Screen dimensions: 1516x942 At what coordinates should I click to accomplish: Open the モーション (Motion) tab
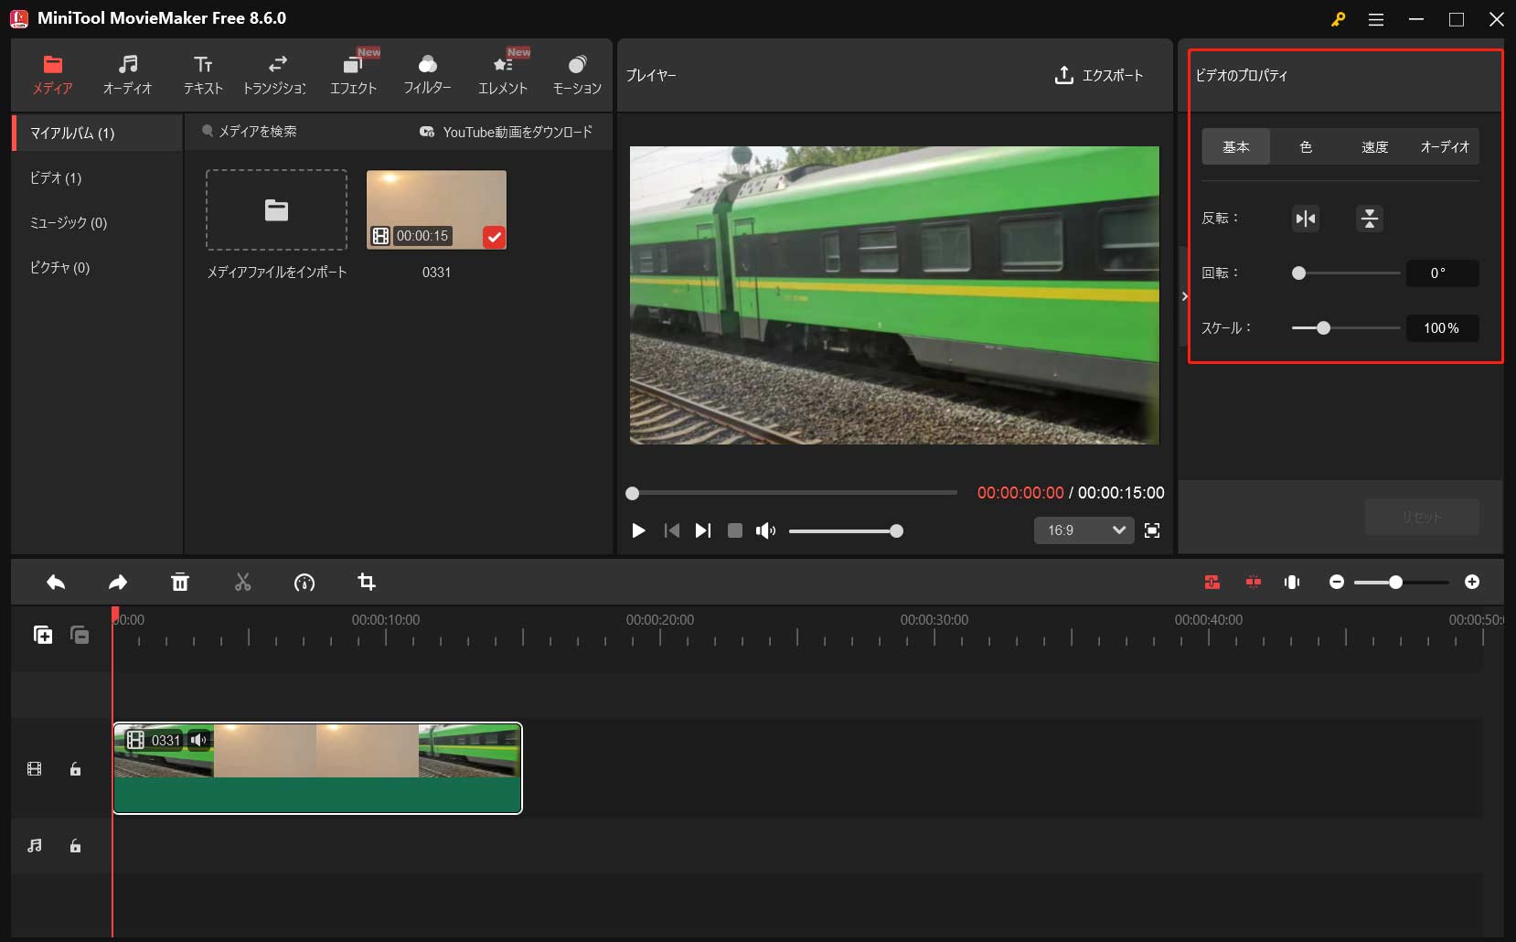(x=577, y=74)
